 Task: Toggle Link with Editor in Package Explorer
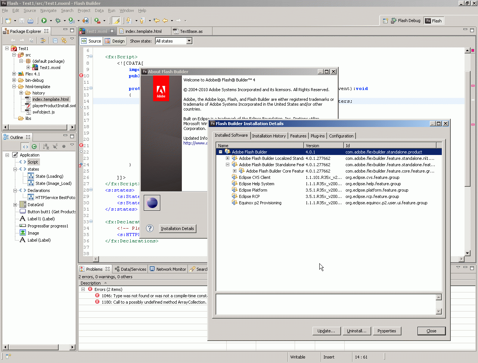[64, 40]
